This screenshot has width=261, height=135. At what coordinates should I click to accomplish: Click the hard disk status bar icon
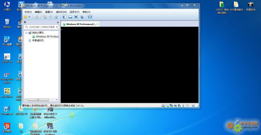163,106
